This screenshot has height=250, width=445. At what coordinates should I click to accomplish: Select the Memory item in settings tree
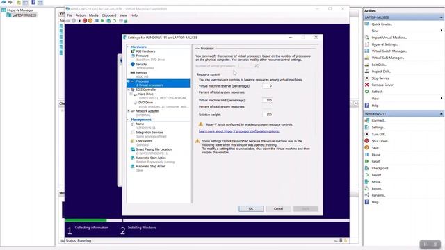point(141,73)
